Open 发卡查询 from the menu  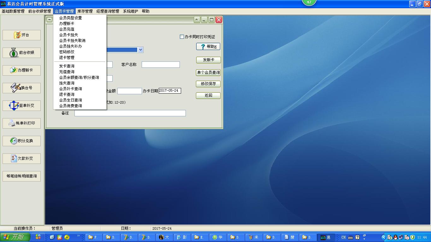(x=80, y=66)
